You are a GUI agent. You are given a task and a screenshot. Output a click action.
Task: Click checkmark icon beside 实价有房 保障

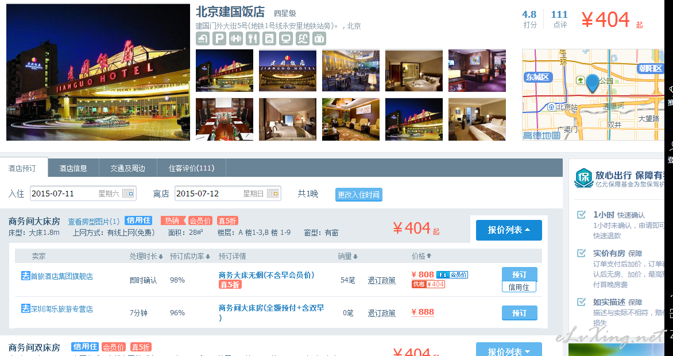[x=581, y=253]
